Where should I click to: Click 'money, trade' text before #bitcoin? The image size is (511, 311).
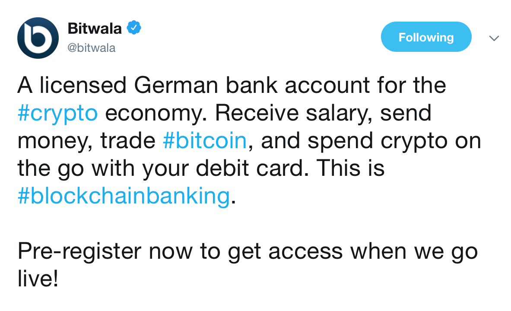coord(86,141)
